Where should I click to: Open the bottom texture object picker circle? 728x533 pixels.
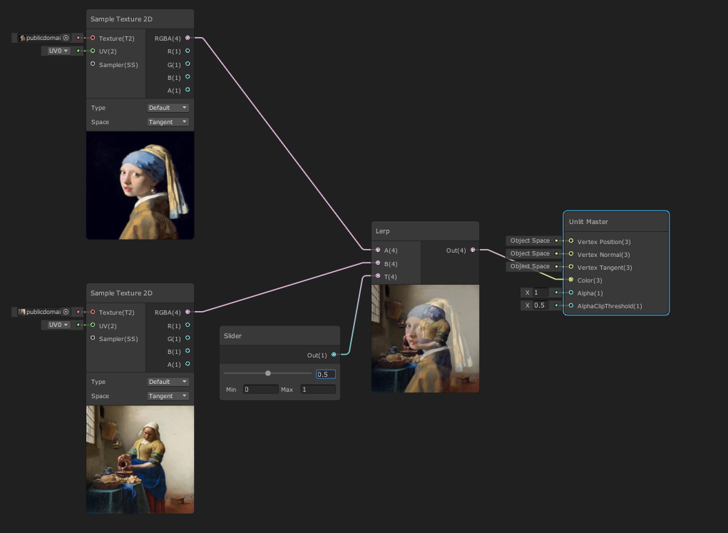click(x=66, y=312)
